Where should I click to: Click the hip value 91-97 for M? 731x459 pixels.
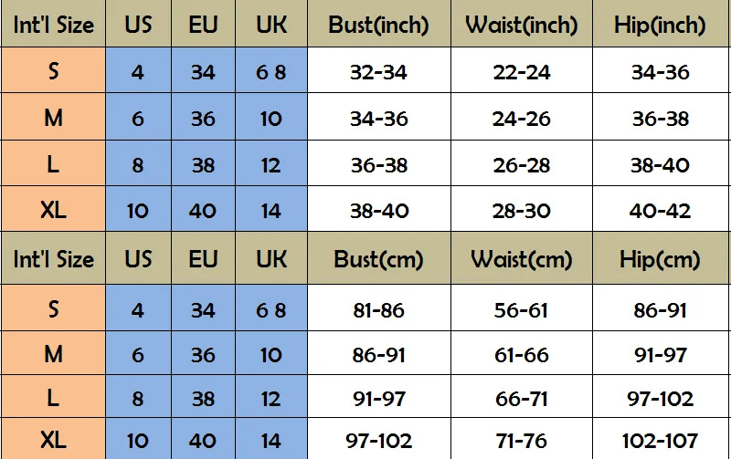[660, 355]
